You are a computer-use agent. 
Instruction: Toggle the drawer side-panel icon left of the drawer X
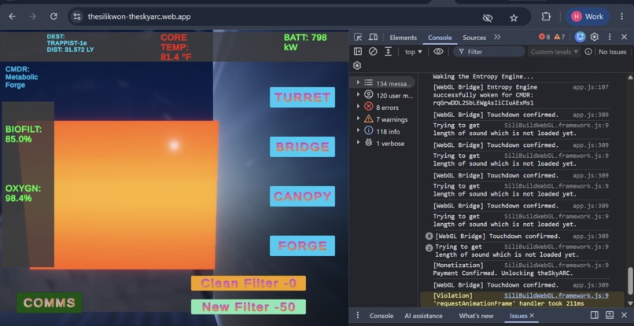[595, 315]
